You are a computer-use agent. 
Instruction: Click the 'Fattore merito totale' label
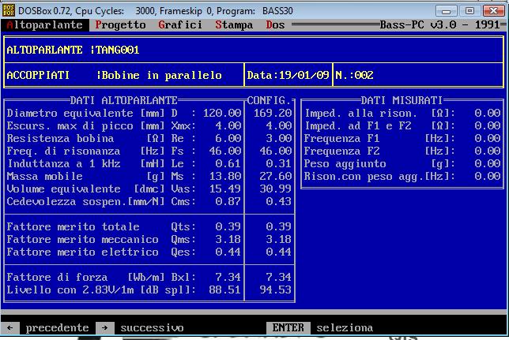pyautogui.click(x=73, y=226)
